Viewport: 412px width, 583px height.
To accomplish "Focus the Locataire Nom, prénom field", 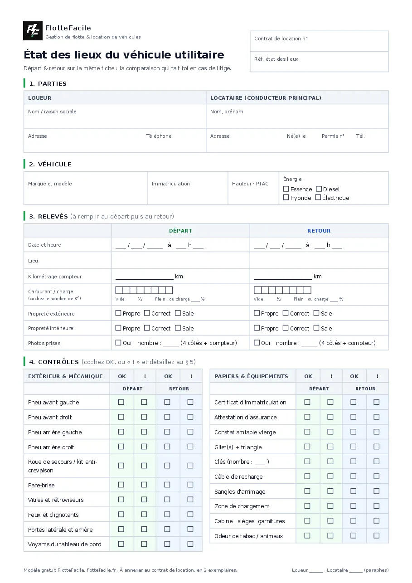I will pos(297,117).
